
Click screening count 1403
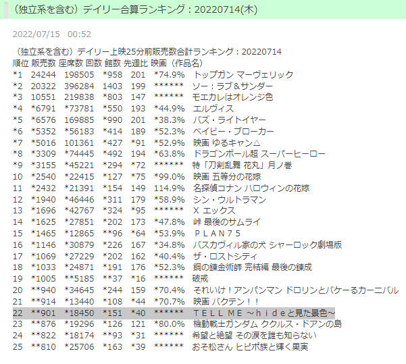pyautogui.click(x=112, y=86)
